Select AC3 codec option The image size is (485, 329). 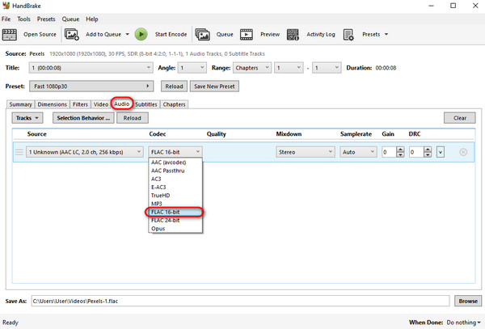point(175,179)
